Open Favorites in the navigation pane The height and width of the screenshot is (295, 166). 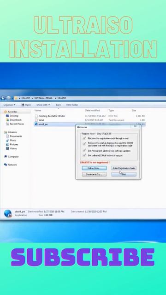click(12, 112)
